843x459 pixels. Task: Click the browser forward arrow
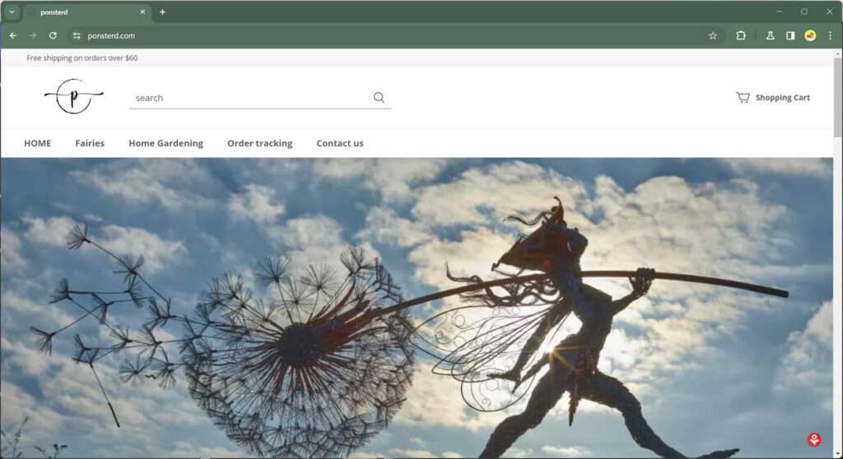pos(33,35)
